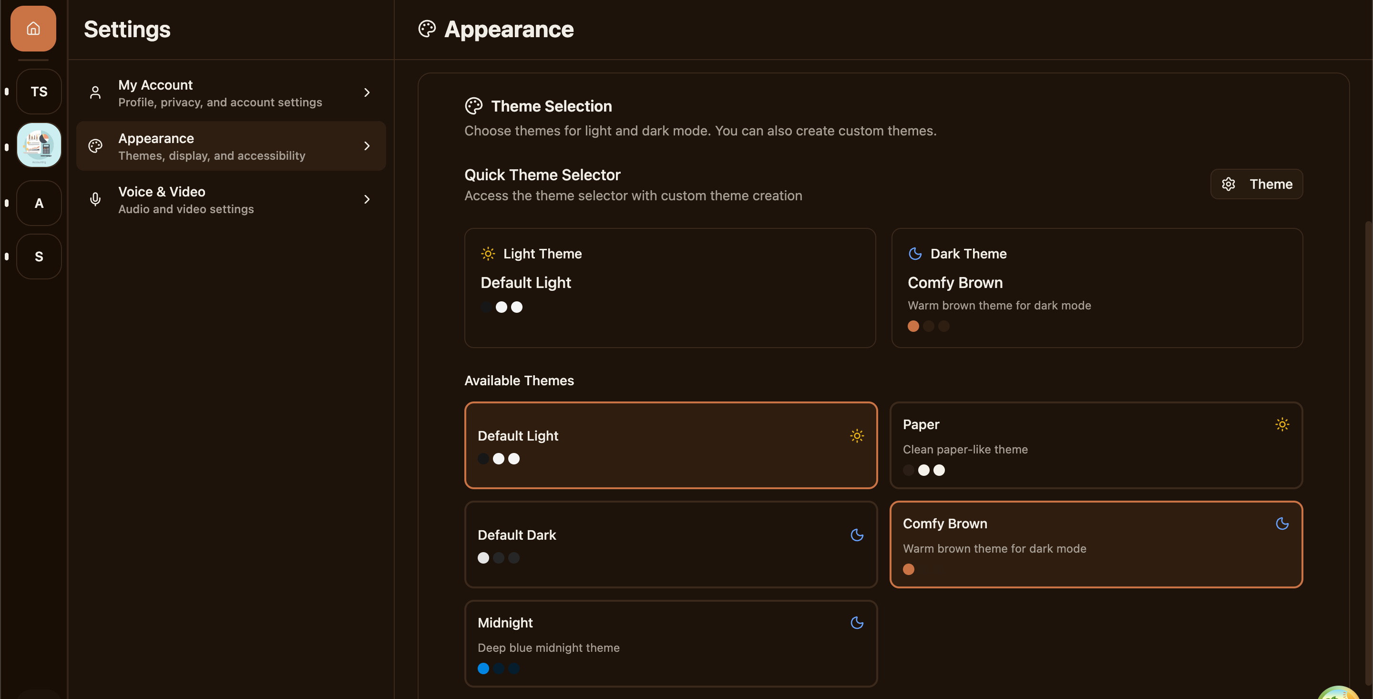Click the moon icon on Default Dark
The image size is (1373, 699).
[857, 535]
